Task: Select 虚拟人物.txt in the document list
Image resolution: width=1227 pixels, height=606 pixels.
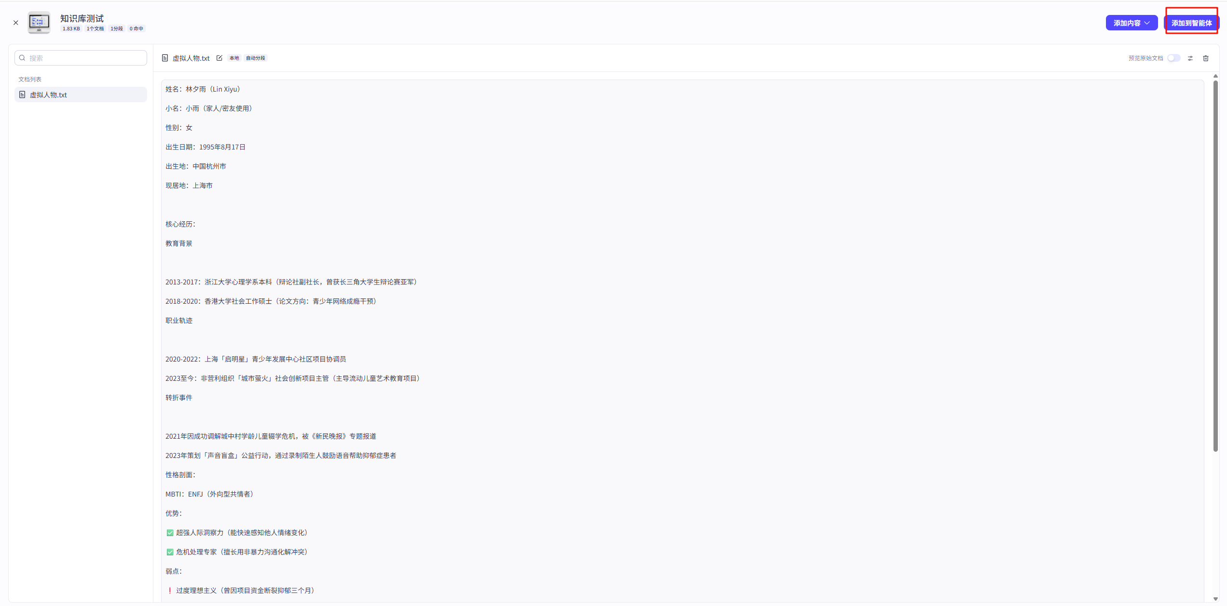Action: click(48, 94)
